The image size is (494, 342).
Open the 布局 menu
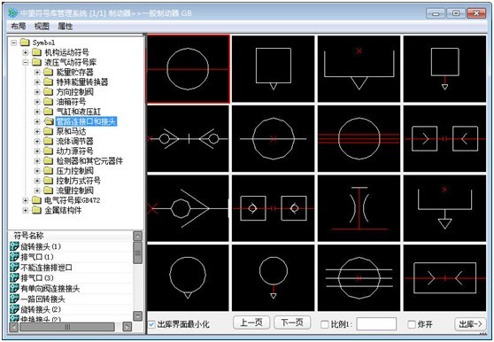[19, 27]
